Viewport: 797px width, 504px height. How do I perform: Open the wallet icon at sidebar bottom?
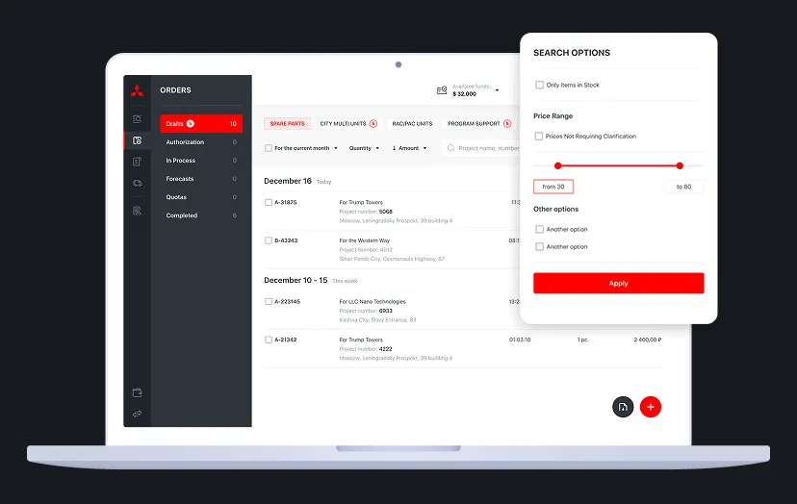137,392
